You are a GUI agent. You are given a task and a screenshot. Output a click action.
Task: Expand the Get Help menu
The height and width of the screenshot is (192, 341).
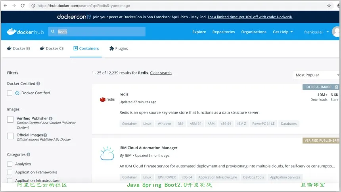click(283, 32)
